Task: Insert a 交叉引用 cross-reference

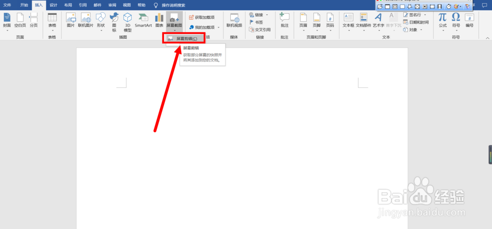Action: (x=259, y=29)
